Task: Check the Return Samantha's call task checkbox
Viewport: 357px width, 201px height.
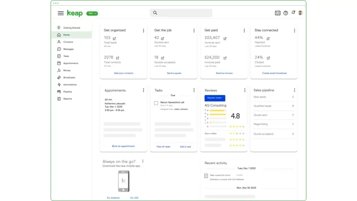Action: coord(156,103)
